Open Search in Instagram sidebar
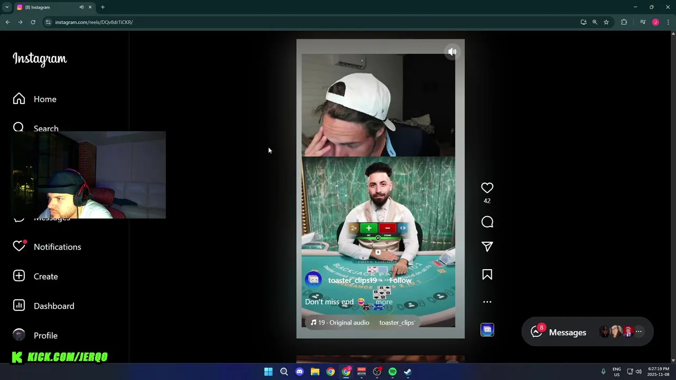 pyautogui.click(x=36, y=128)
